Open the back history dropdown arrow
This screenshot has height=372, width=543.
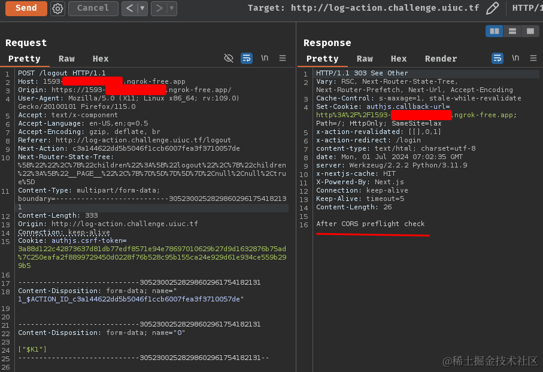[142, 8]
